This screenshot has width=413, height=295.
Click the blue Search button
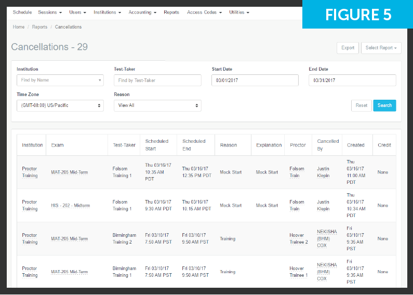pos(384,105)
